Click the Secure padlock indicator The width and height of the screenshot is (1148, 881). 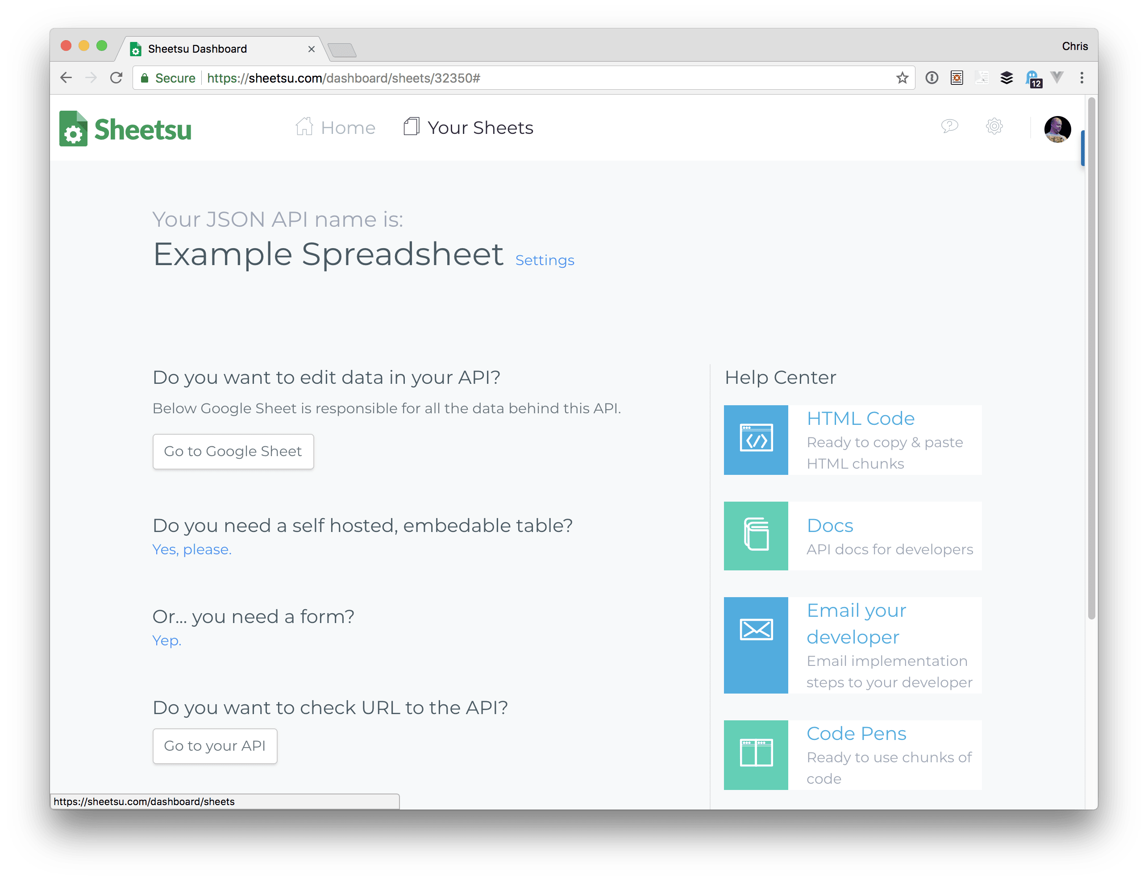click(x=168, y=78)
